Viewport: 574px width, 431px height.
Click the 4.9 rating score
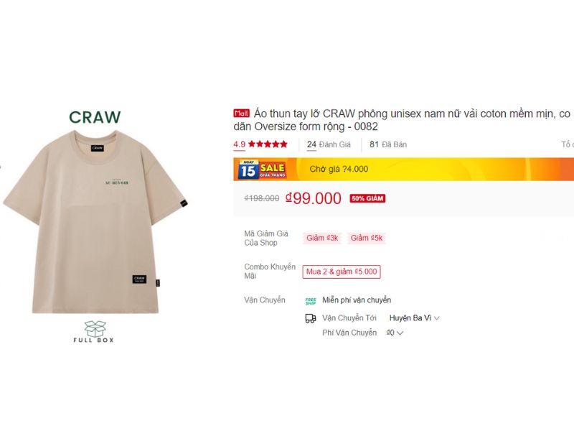(x=240, y=144)
